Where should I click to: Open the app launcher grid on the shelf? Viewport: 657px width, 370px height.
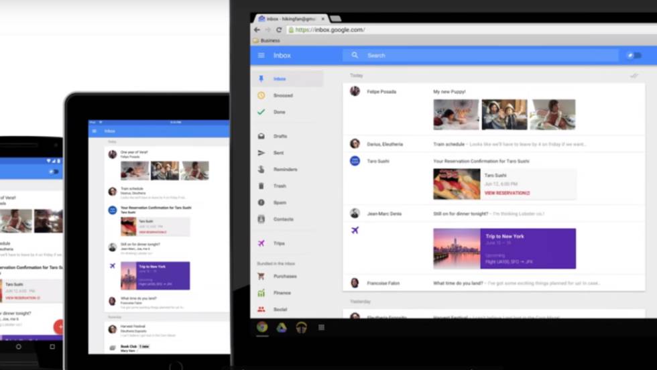(x=321, y=328)
